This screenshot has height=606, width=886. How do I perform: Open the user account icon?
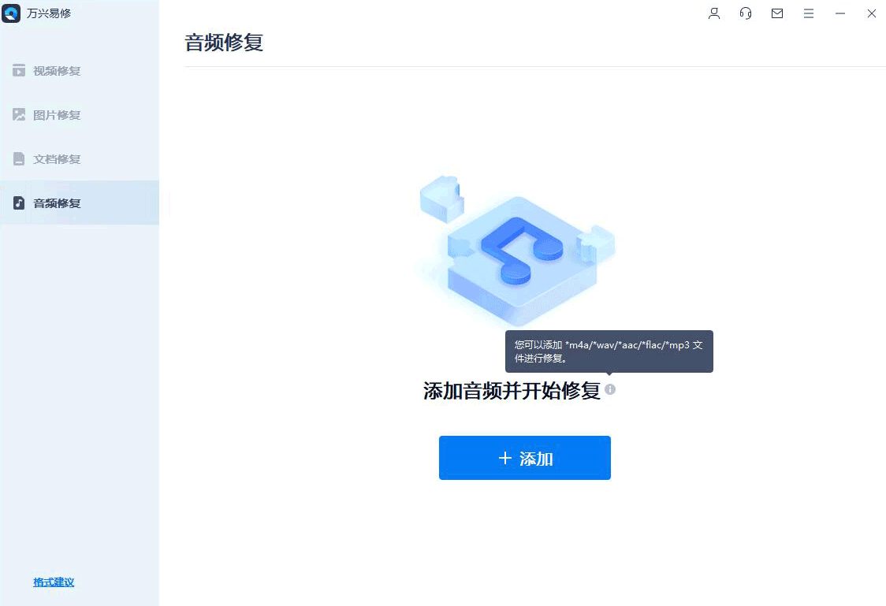click(x=713, y=13)
